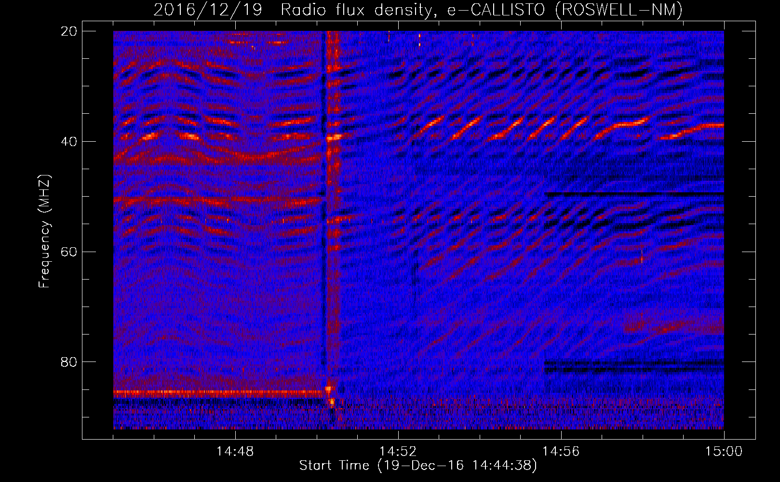This screenshot has height=482, width=780.
Task: Click the 14:48 time tick label
Action: pos(235,452)
